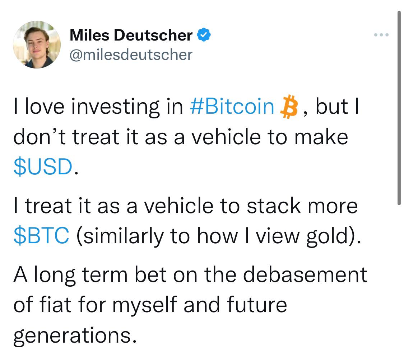Image resolution: width=404 pixels, height=362 pixels.
Task: Open the $USD cashtag link
Action: [43, 166]
